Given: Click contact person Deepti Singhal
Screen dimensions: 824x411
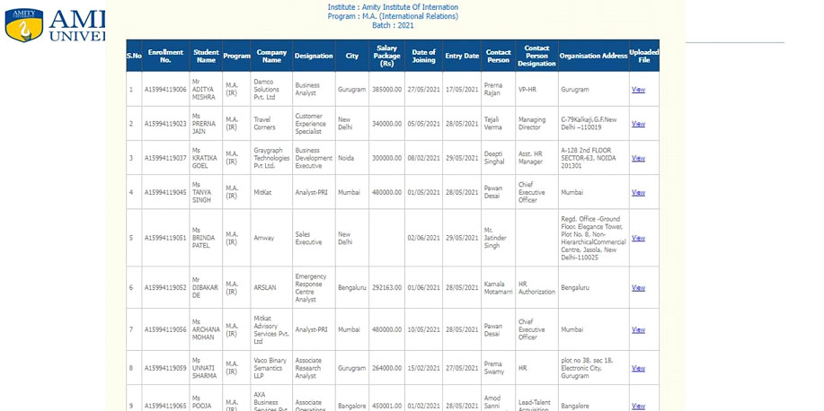Looking at the screenshot, I should tap(494, 158).
